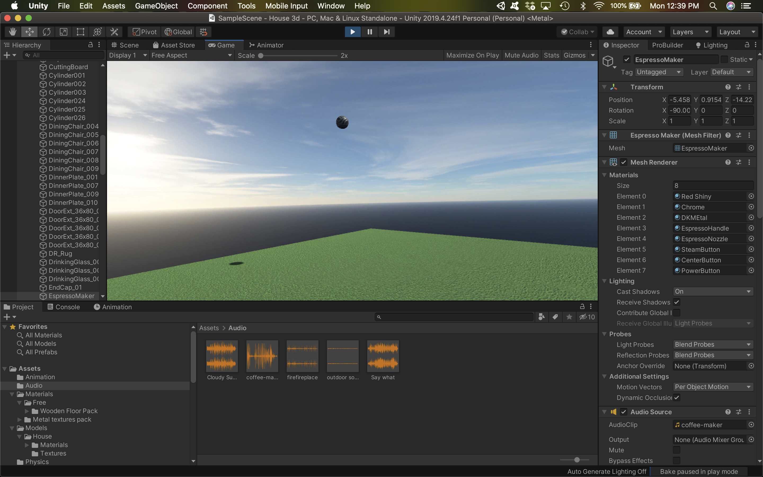
Task: Collapse the Materials foldout in Inspector
Action: coord(604,175)
